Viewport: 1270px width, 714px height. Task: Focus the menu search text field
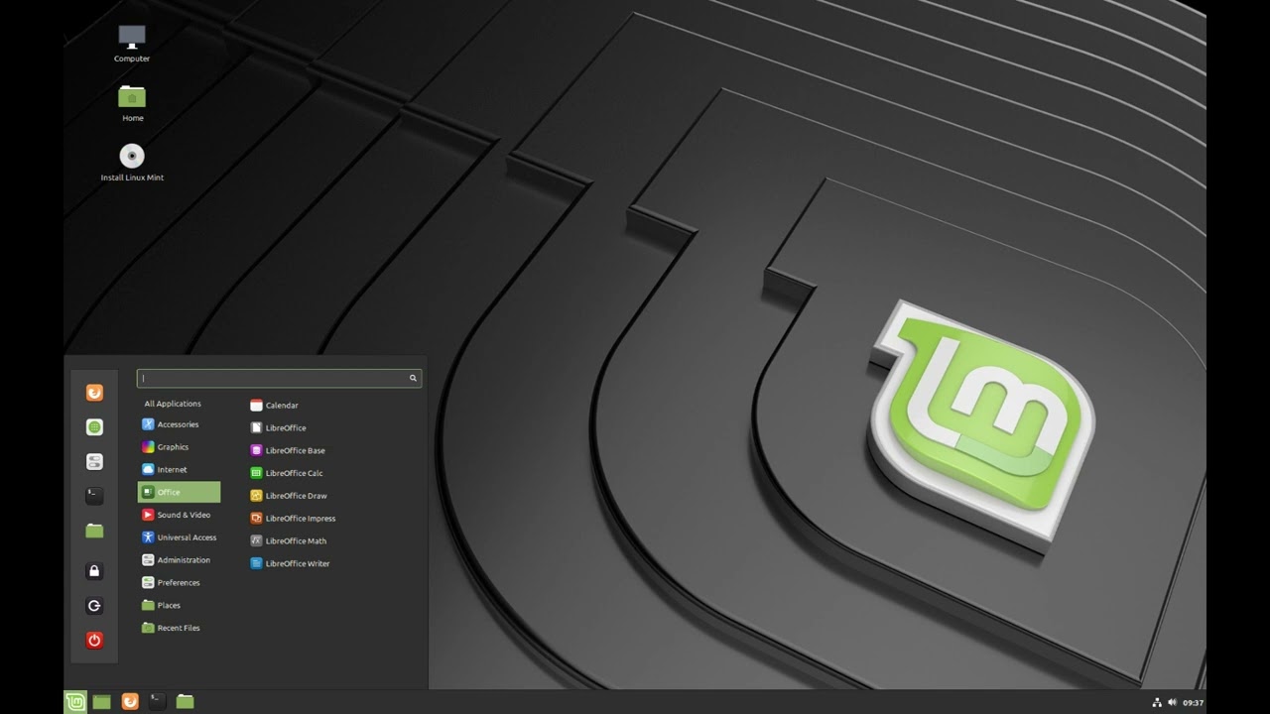279,378
